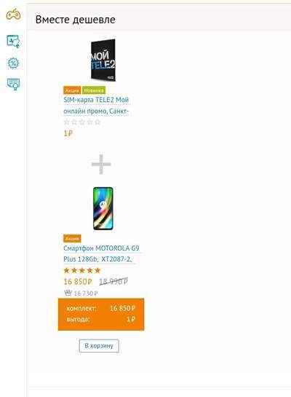Open the Motorola G9 Plus phone image
This screenshot has height=397, width=291.
click(x=103, y=208)
